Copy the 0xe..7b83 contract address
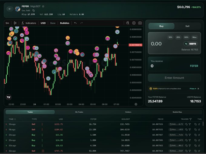The height and width of the screenshot is (154, 206). point(34,11)
